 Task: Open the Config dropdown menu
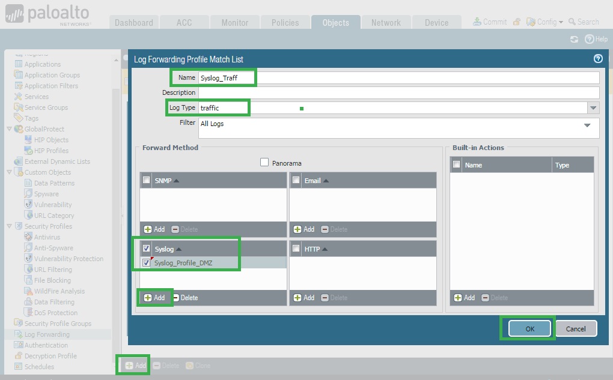click(x=546, y=22)
